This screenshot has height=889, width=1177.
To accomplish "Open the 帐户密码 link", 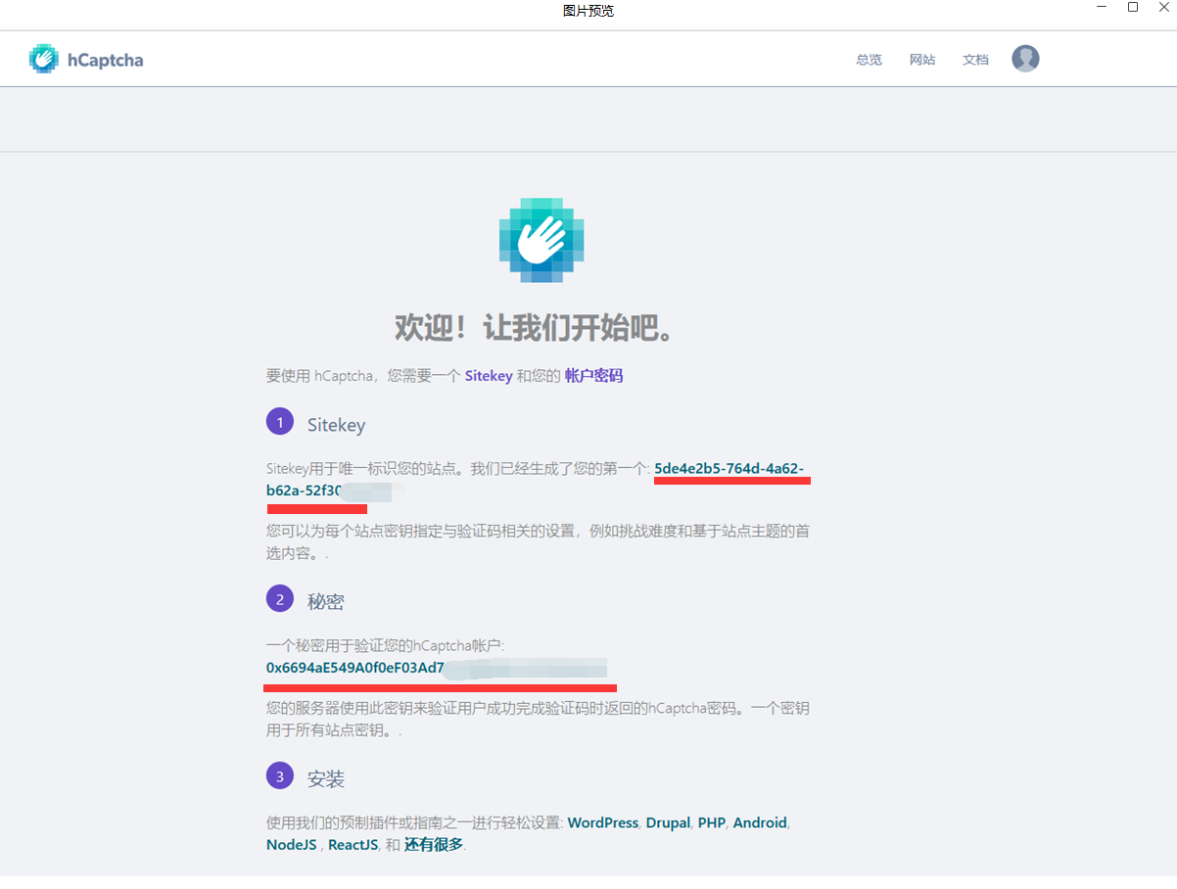I will [x=596, y=375].
